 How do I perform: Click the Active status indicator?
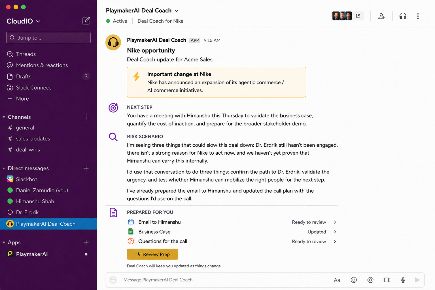pos(117,21)
